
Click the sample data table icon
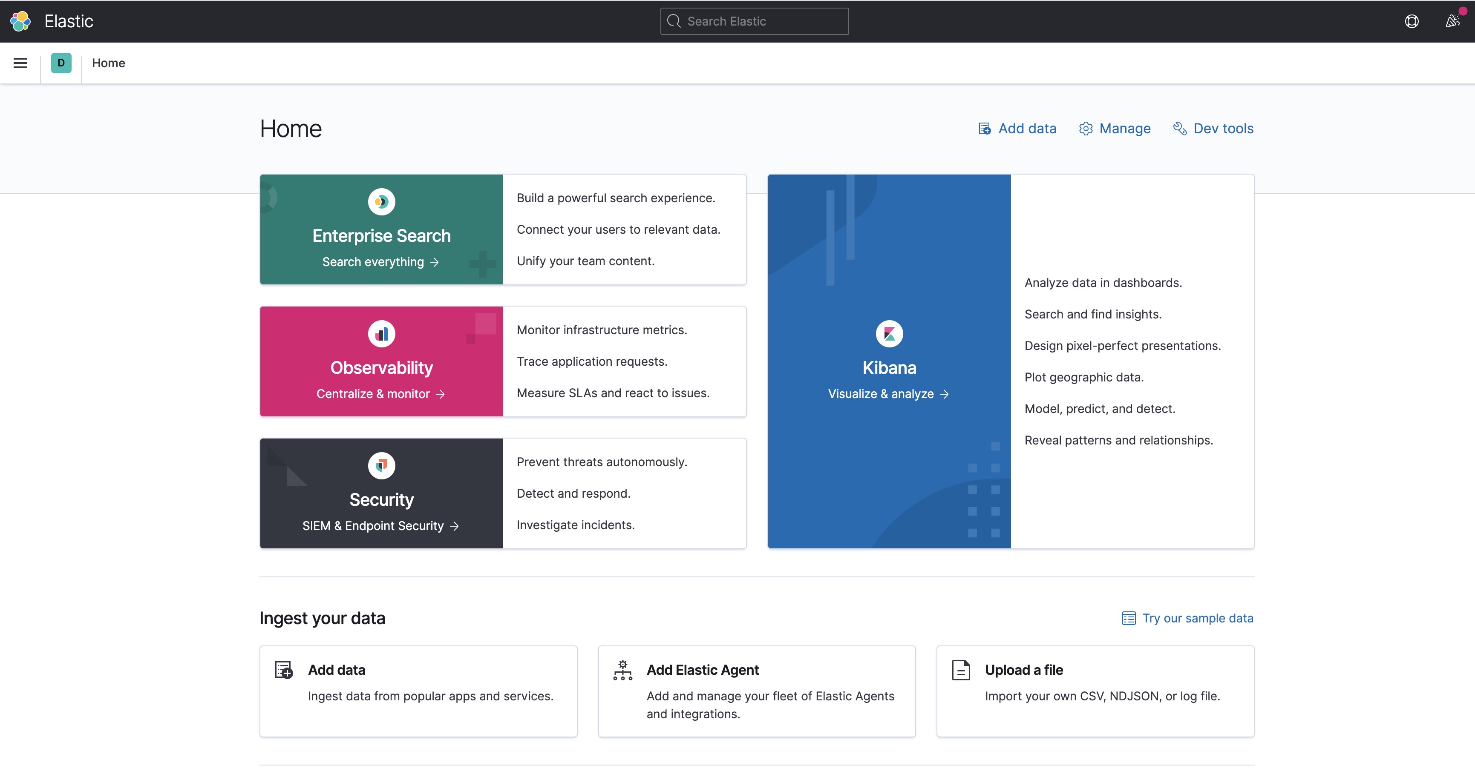coord(1129,619)
